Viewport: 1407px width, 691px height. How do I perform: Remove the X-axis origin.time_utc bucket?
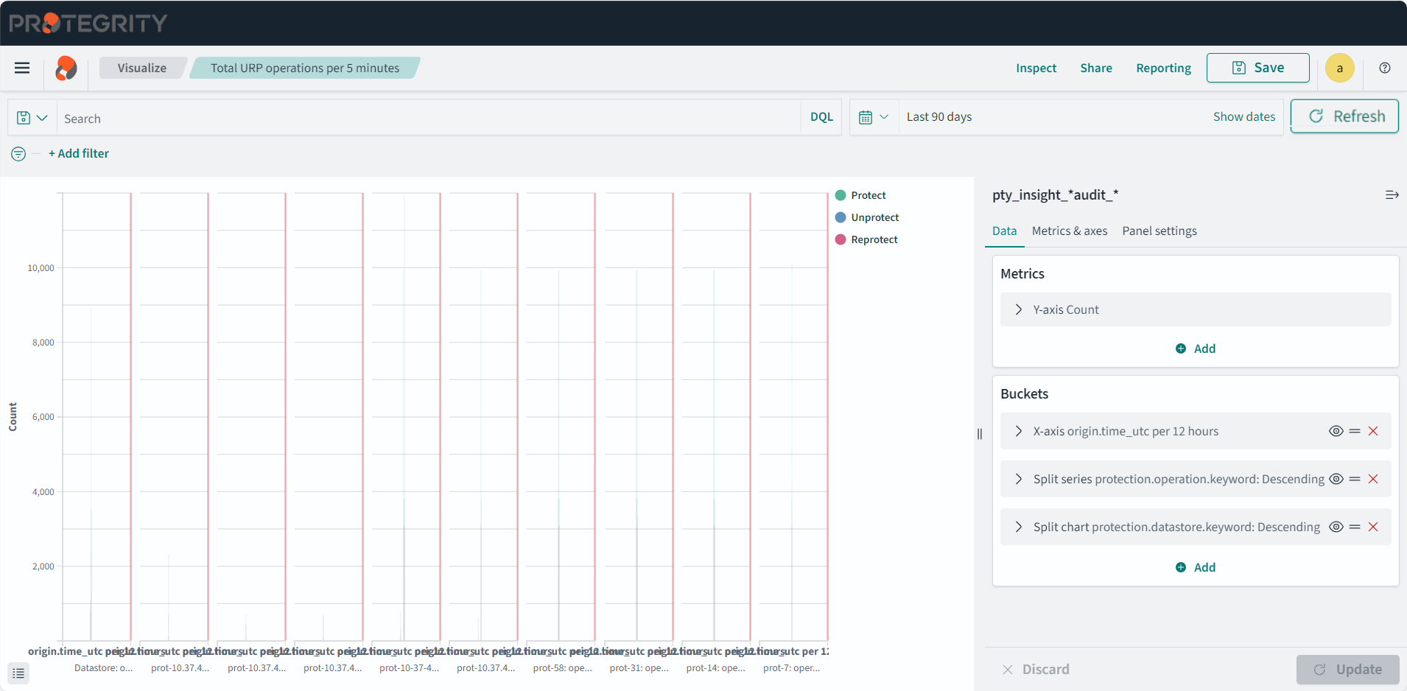(1373, 431)
